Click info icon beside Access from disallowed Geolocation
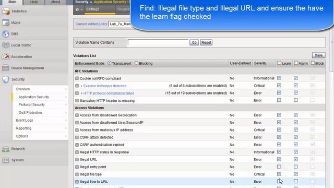Viewport: 334px width, 188px height. click(x=77, y=115)
